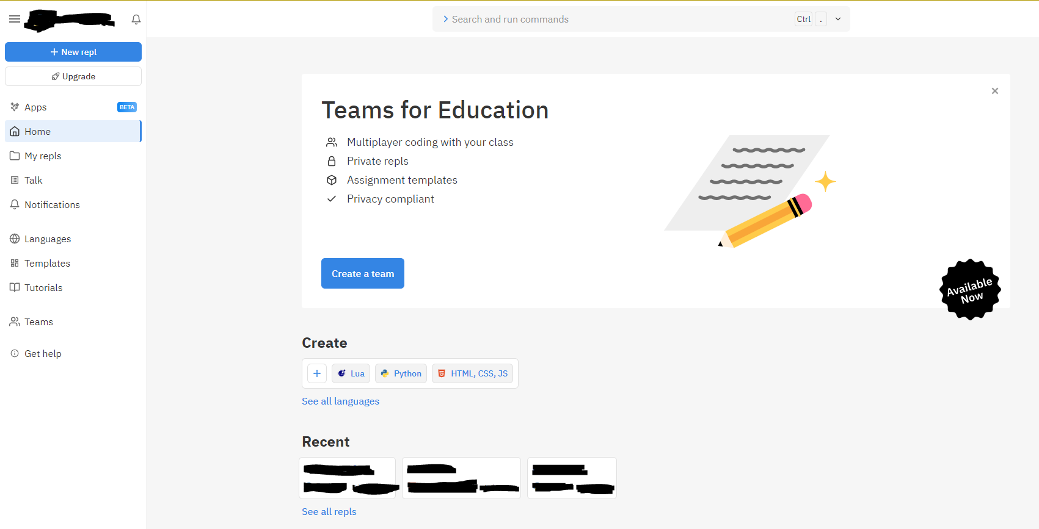Open Apps in the sidebar

[73, 107]
